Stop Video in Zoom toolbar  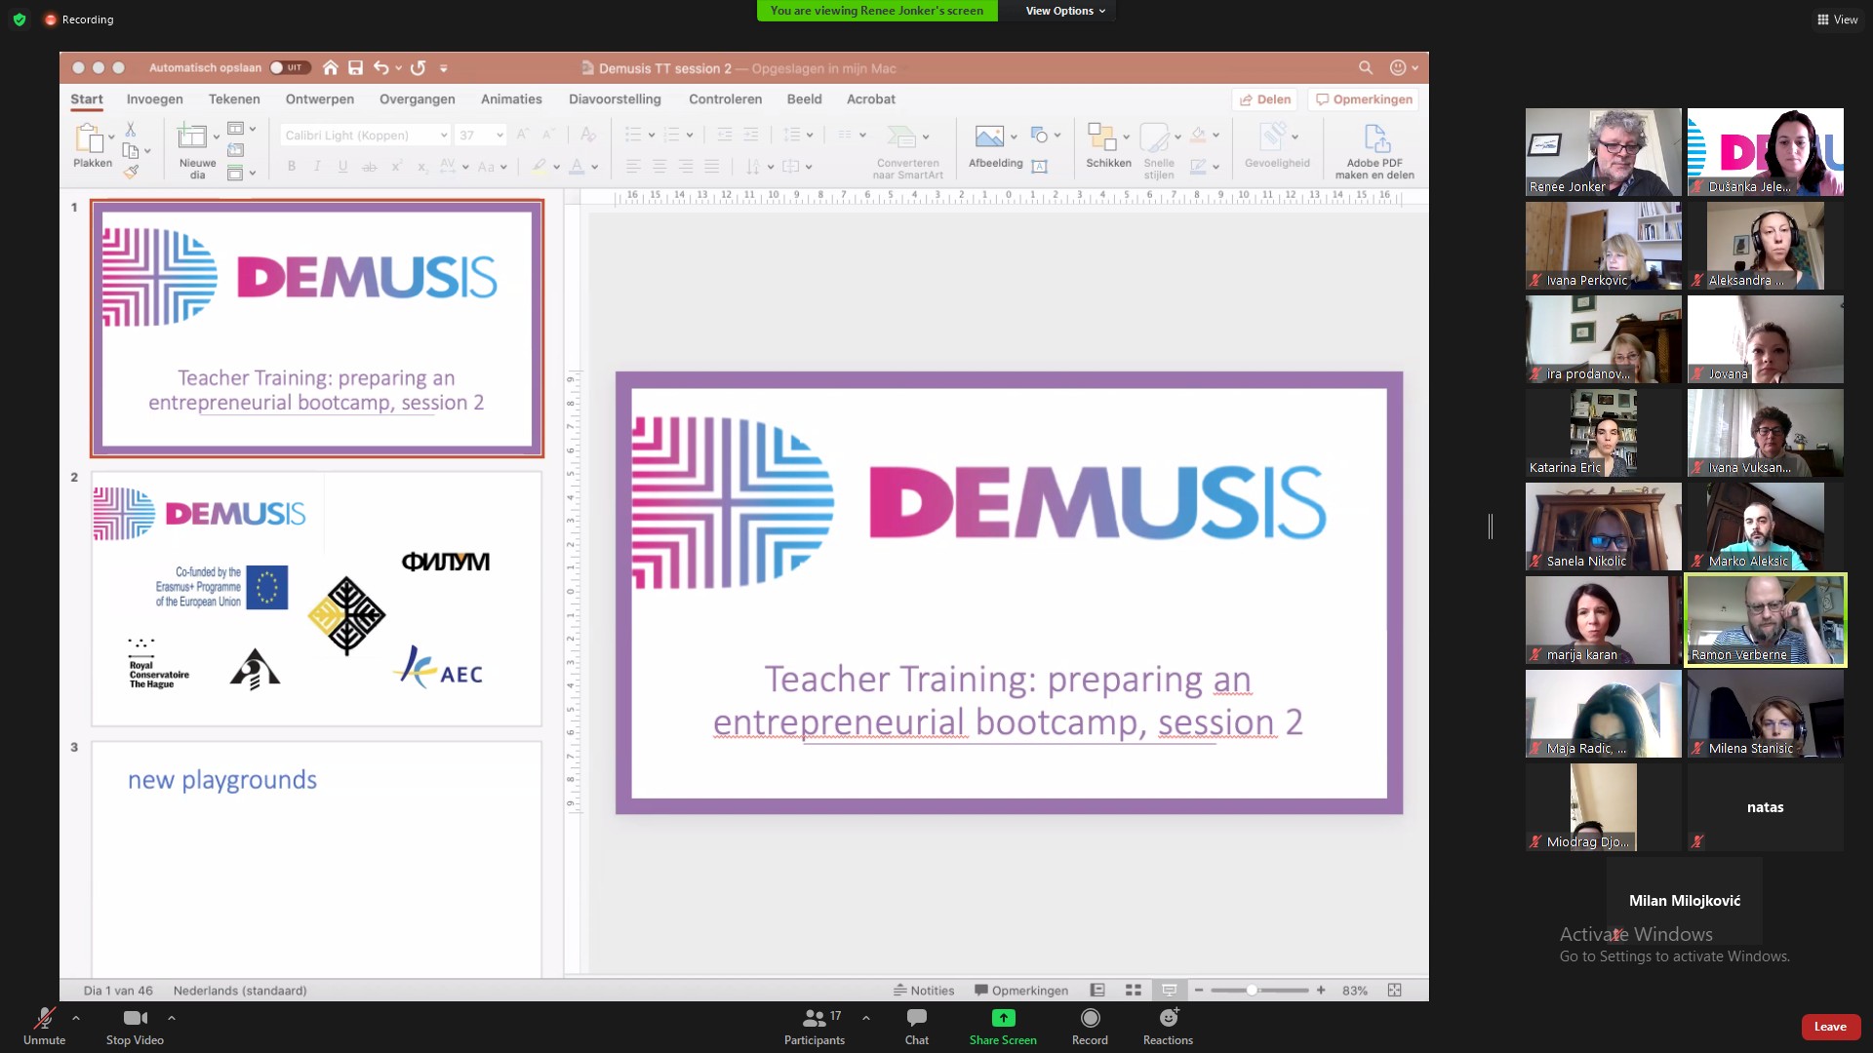[135, 1026]
